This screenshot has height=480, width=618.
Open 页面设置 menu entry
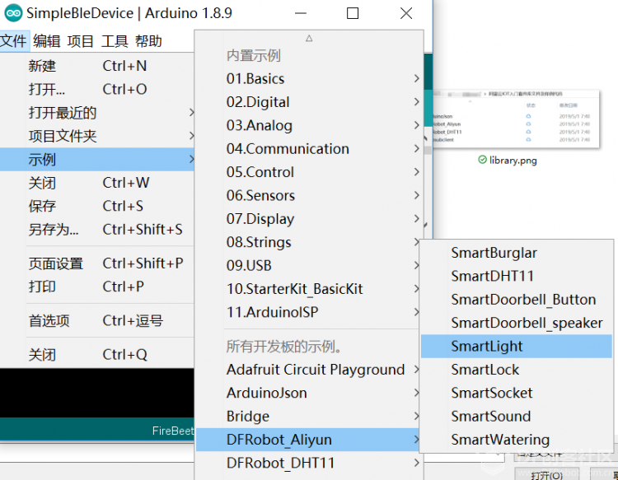coord(97,263)
